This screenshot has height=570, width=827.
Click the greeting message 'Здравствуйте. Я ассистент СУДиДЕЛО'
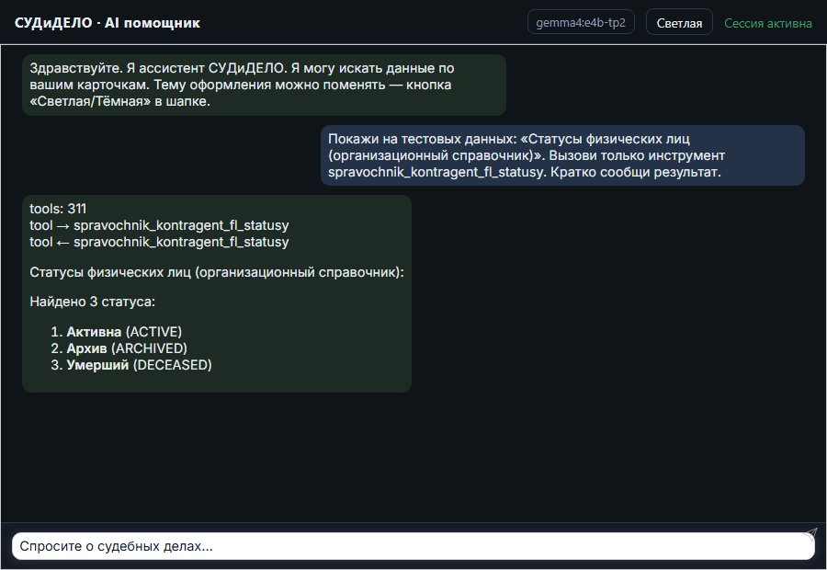265,85
